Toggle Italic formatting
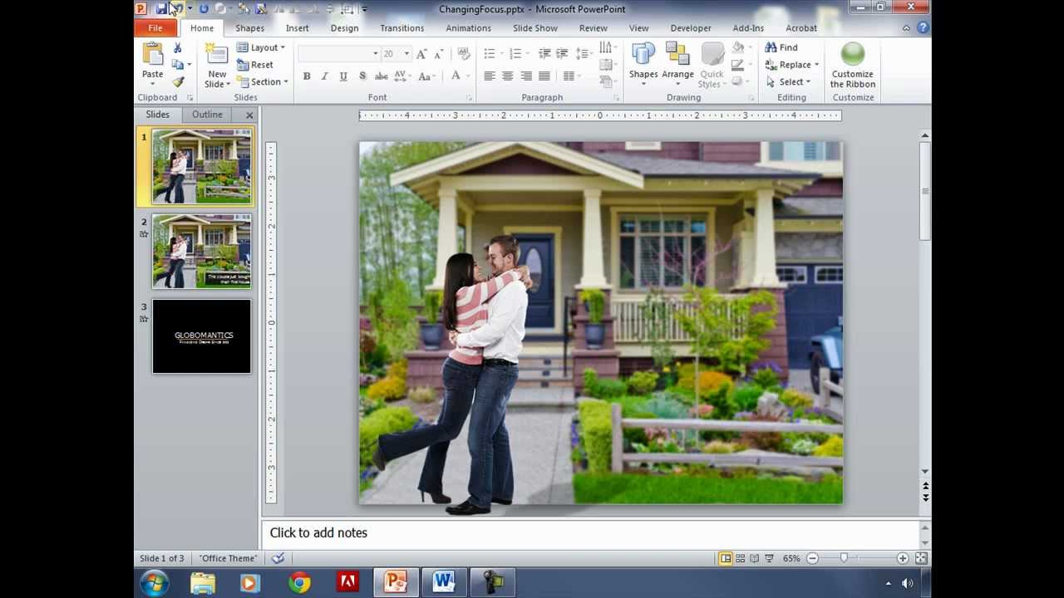This screenshot has height=598, width=1064. (x=324, y=76)
